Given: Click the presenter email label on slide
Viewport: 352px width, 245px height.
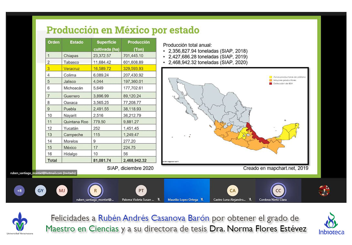Looking at the screenshot, I should (41, 173).
